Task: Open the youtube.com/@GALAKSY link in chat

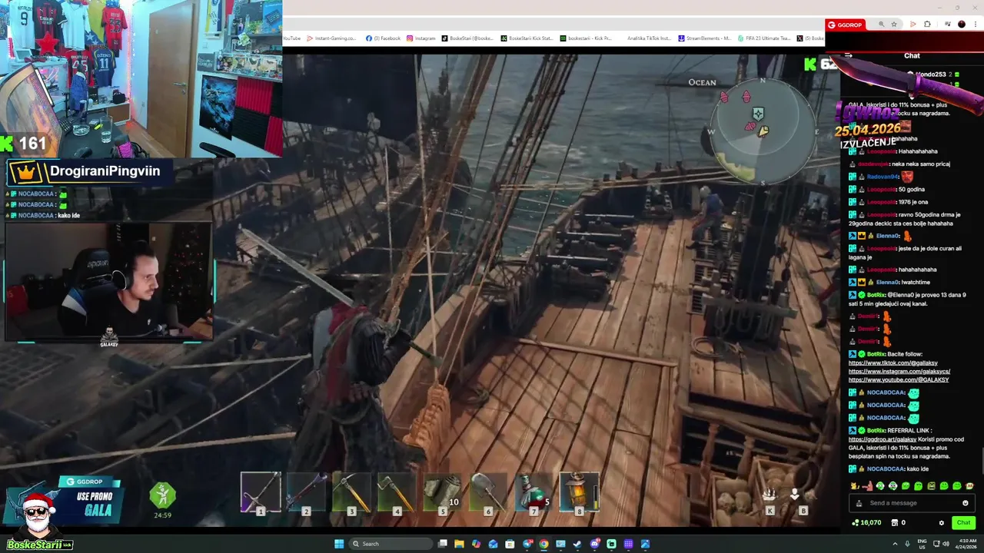Action: 899,379
